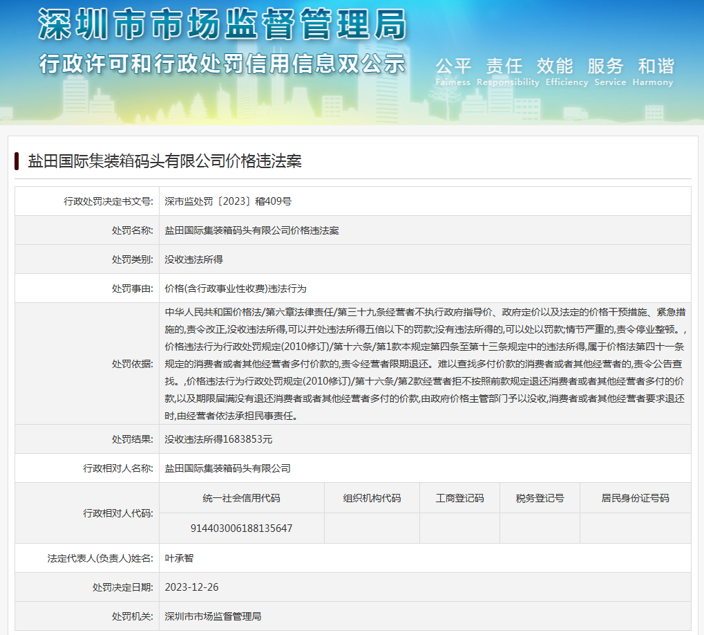Click the 行政相对人代码 label

(118, 513)
